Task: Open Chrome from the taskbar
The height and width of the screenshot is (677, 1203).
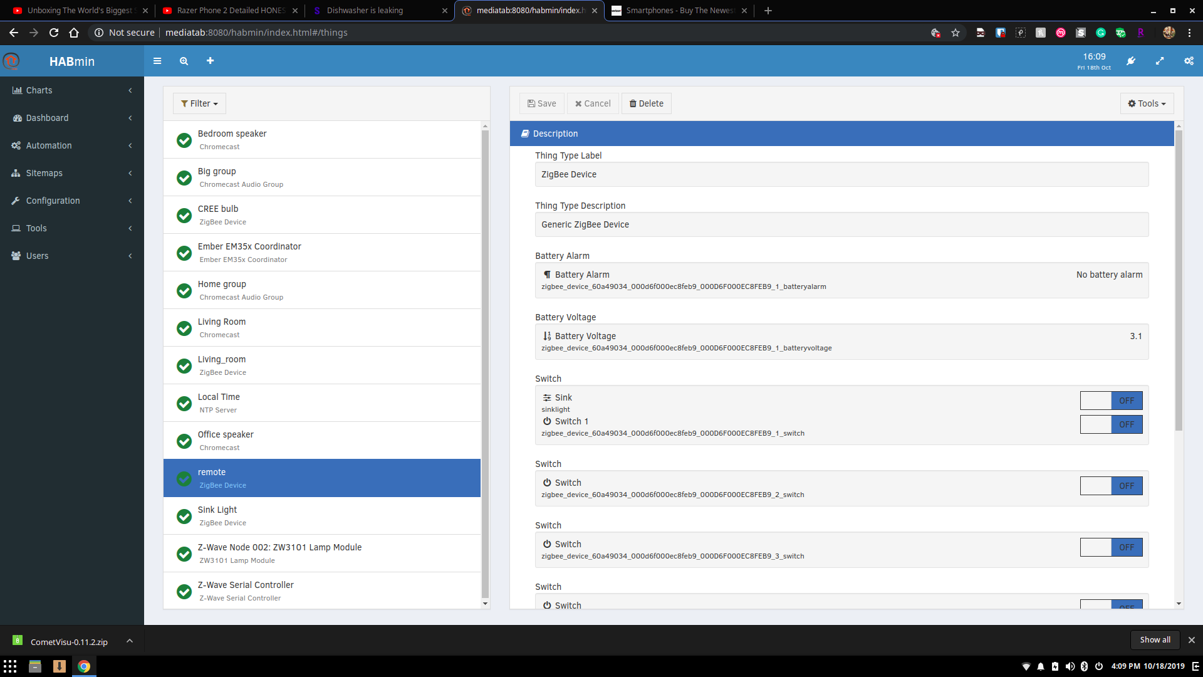Action: 83,666
